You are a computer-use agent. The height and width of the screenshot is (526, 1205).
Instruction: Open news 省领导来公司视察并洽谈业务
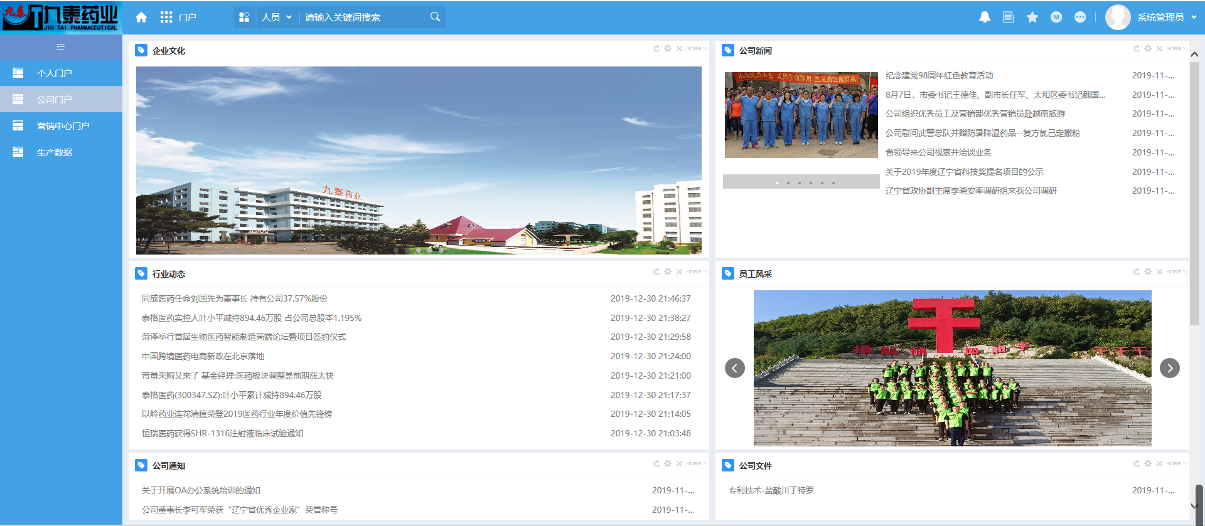pyautogui.click(x=938, y=152)
